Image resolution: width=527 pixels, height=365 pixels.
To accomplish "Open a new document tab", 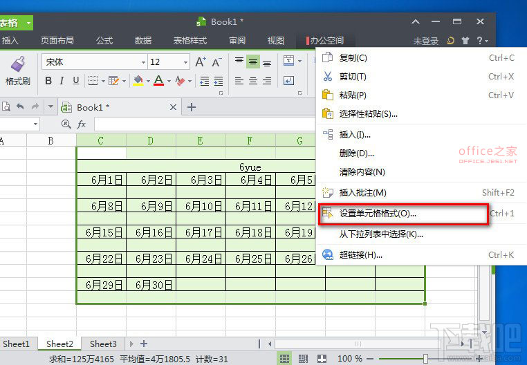I will 192,107.
